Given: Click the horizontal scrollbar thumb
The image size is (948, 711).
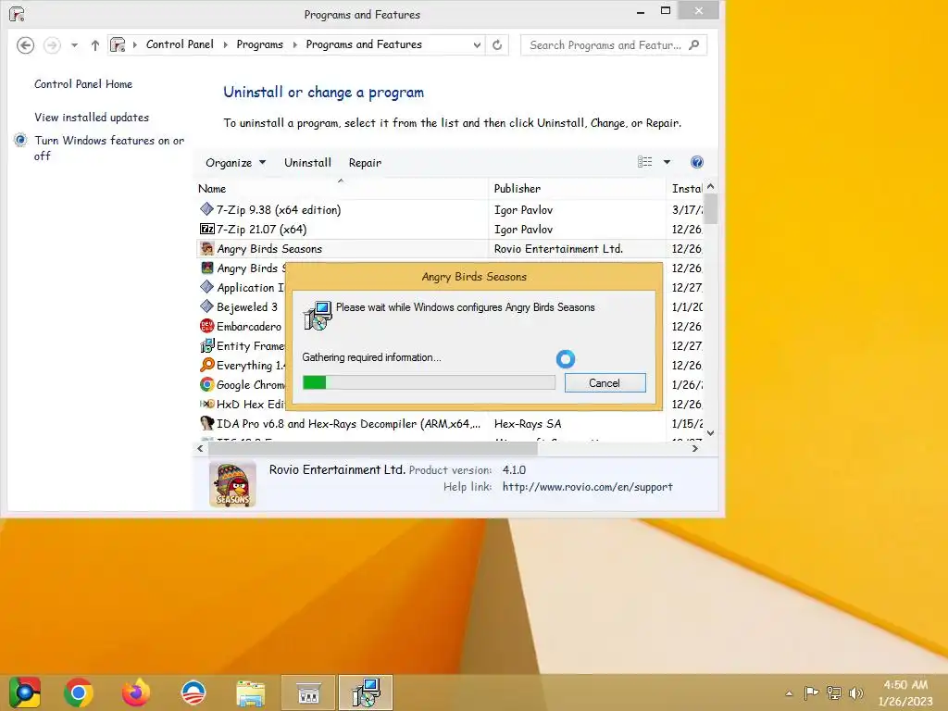Looking at the screenshot, I should [x=372, y=449].
